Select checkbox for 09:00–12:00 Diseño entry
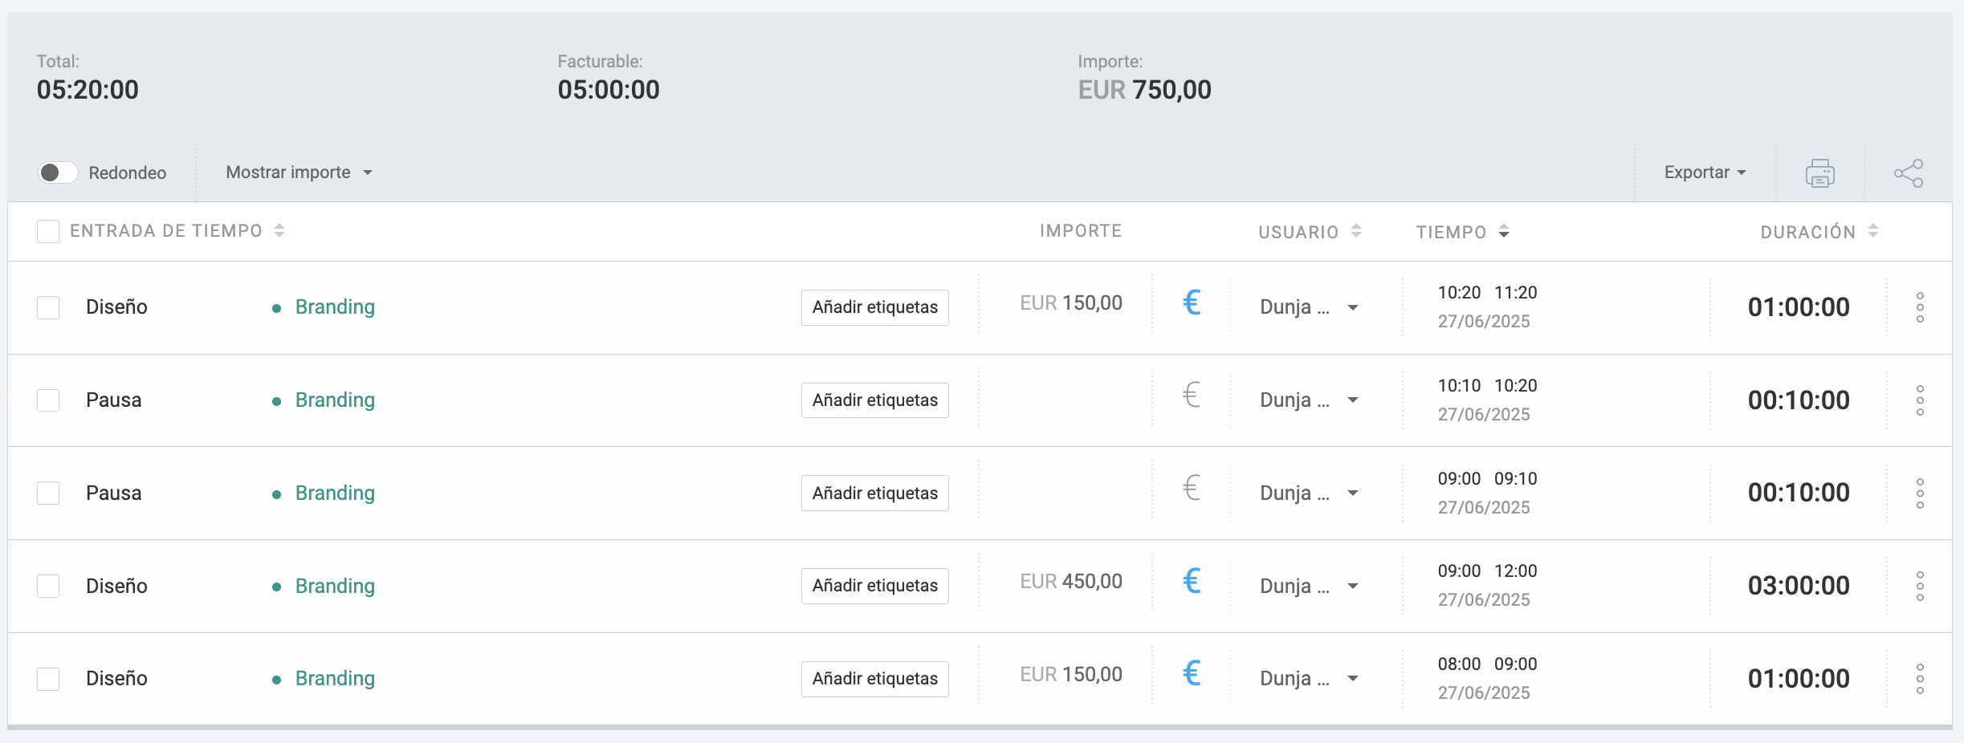Screen dimensions: 1964x743 (48, 586)
